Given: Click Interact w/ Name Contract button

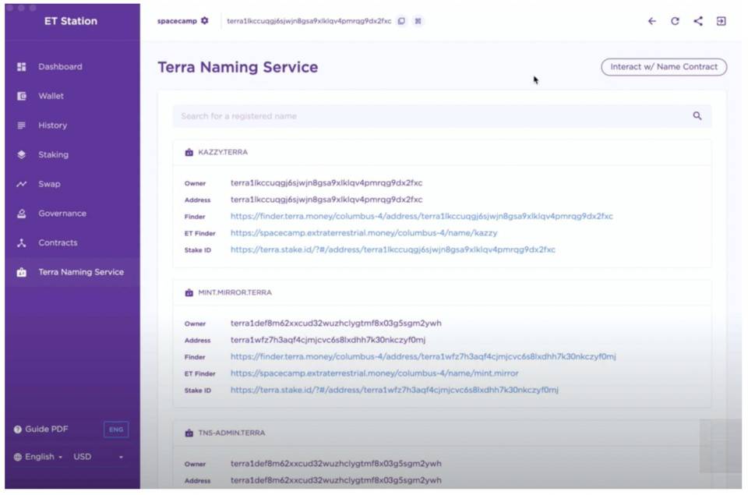Looking at the screenshot, I should click(x=664, y=67).
